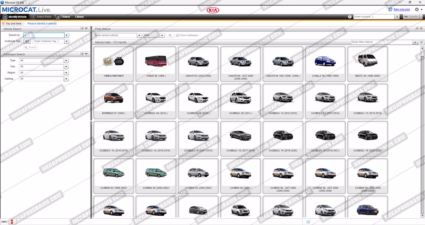The height and width of the screenshot is (225, 425).
Task: Click the Enter shortcut field
Action: coord(374,17)
